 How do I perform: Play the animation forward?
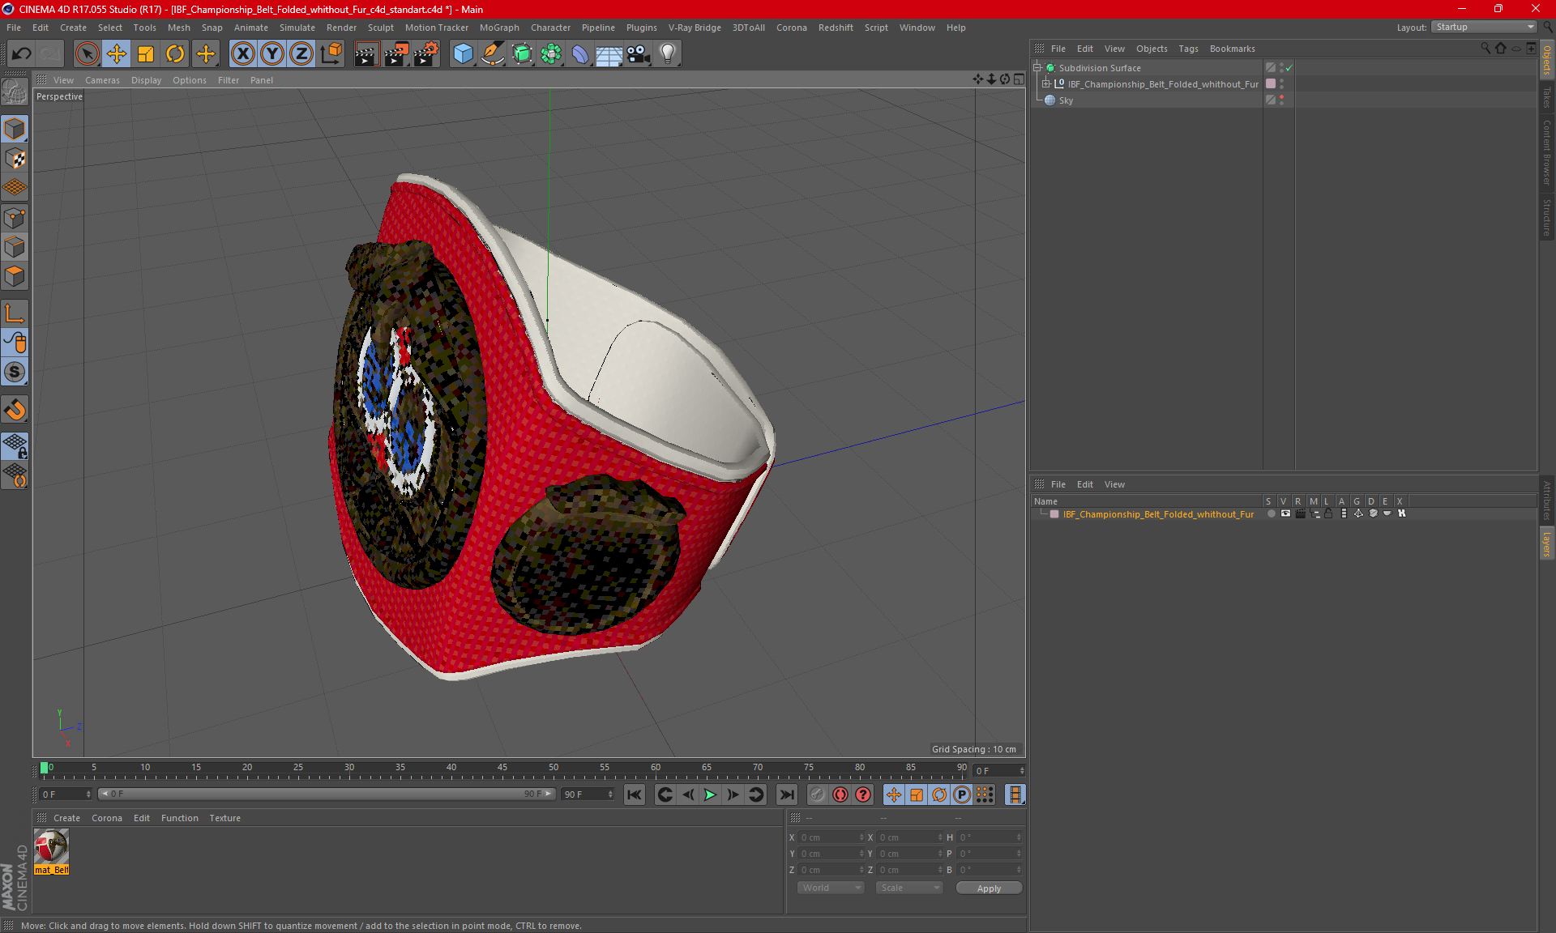710,795
